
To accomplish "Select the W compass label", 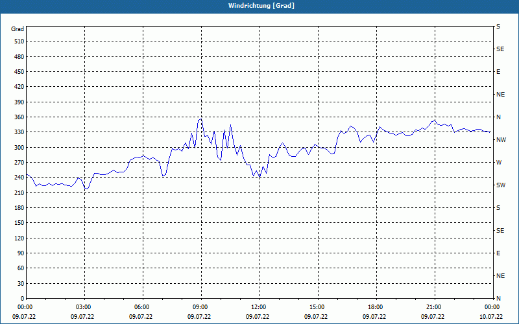I will click(x=499, y=163).
